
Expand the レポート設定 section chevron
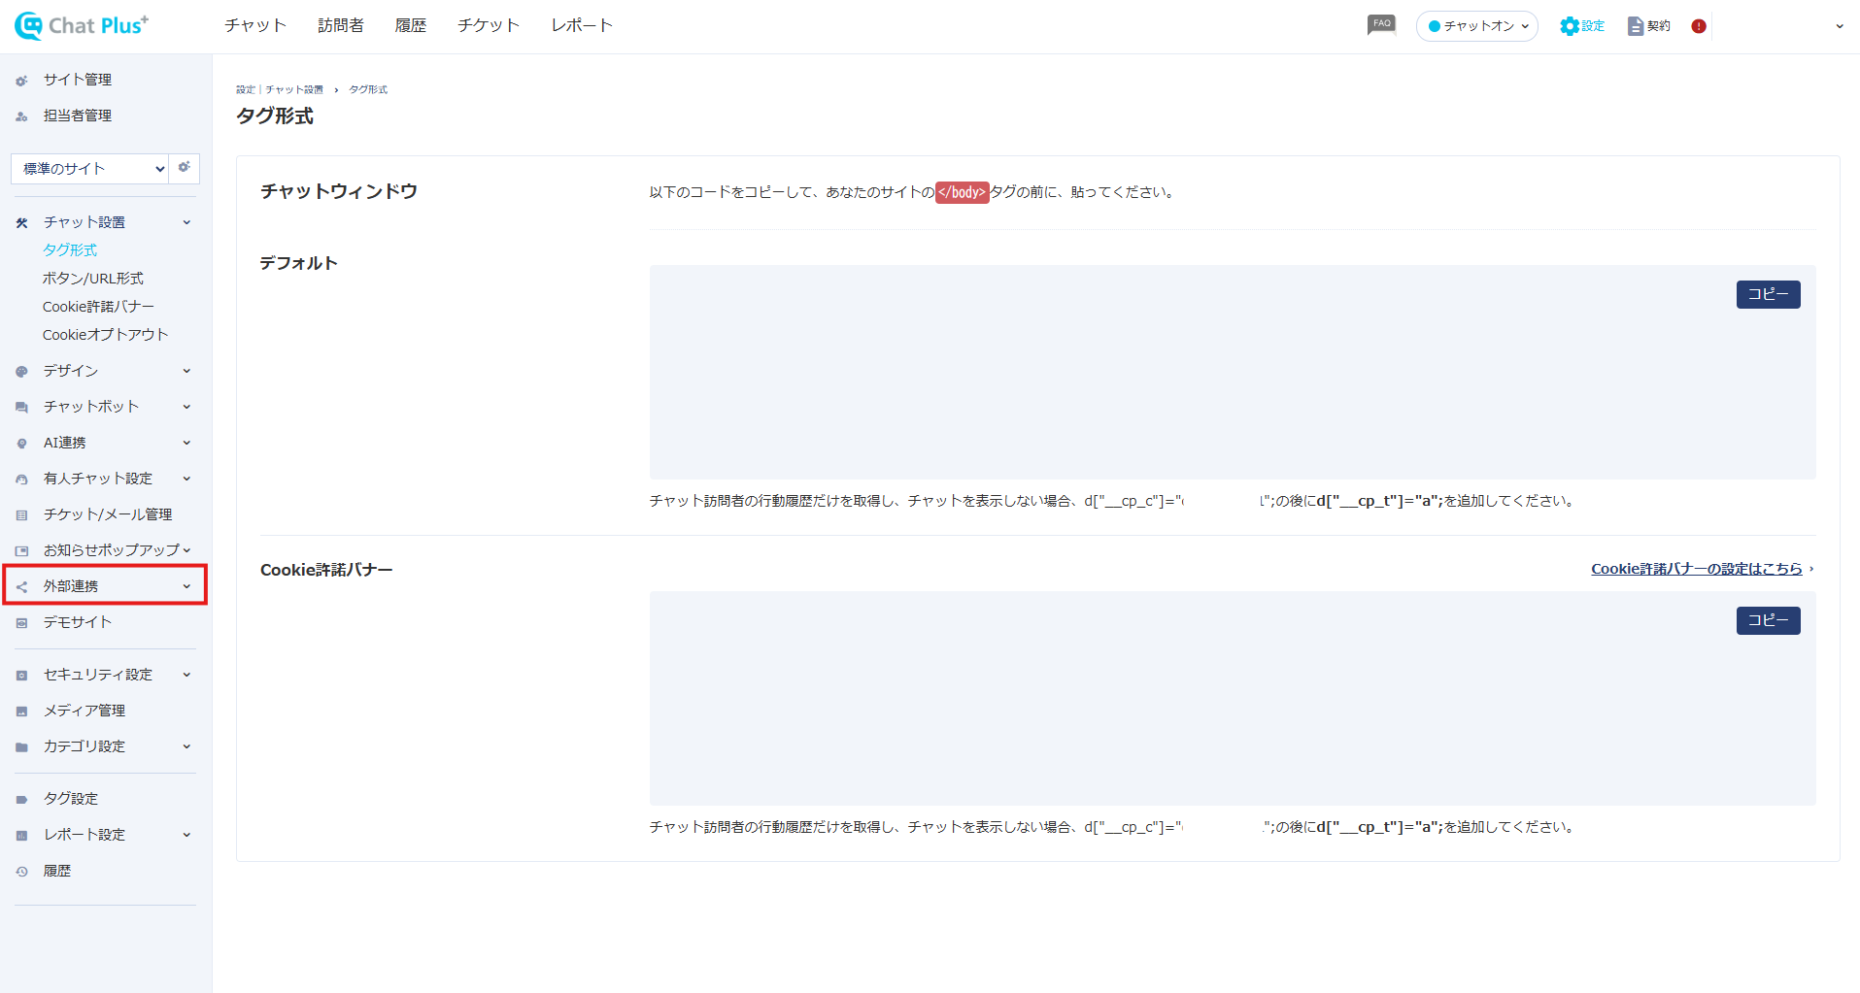tap(186, 835)
